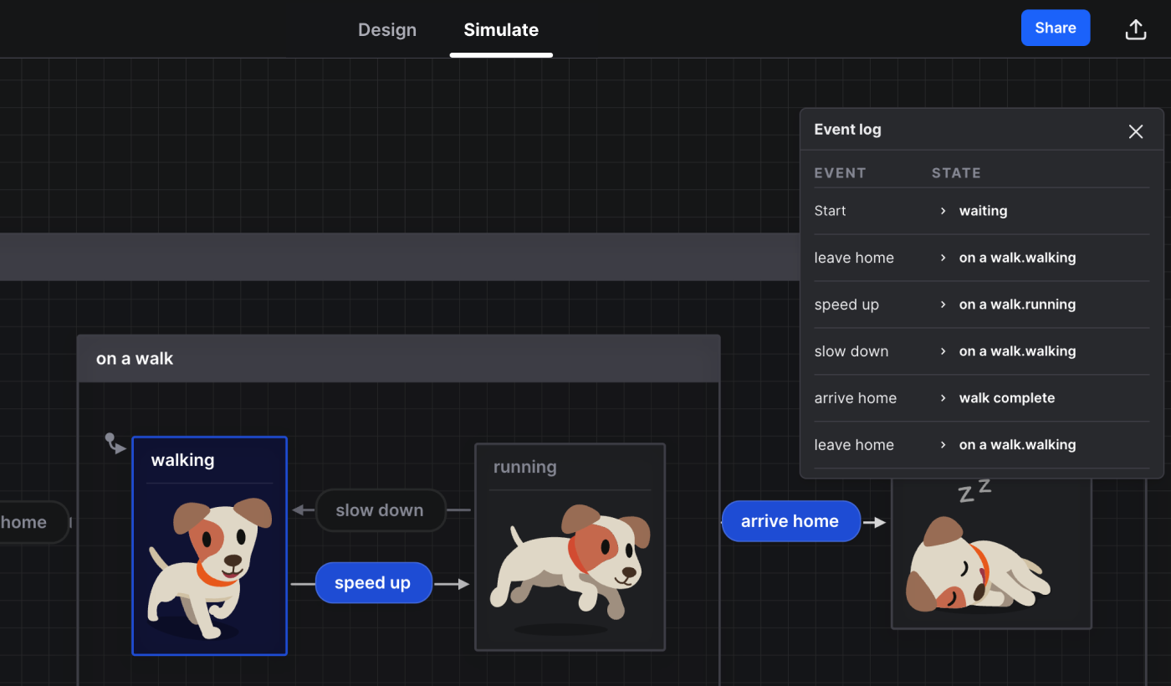Click the on a walk state header
This screenshot has width=1171, height=686.
398,358
